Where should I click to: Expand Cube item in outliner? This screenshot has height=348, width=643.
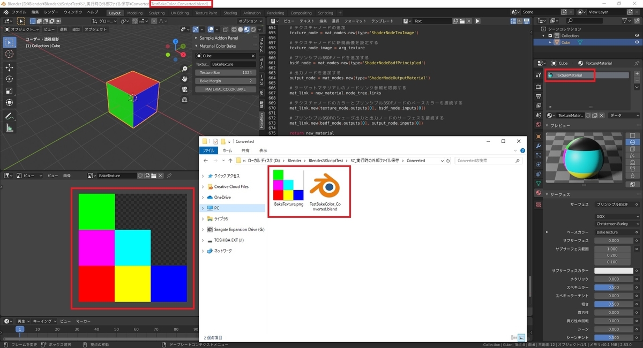coord(550,42)
